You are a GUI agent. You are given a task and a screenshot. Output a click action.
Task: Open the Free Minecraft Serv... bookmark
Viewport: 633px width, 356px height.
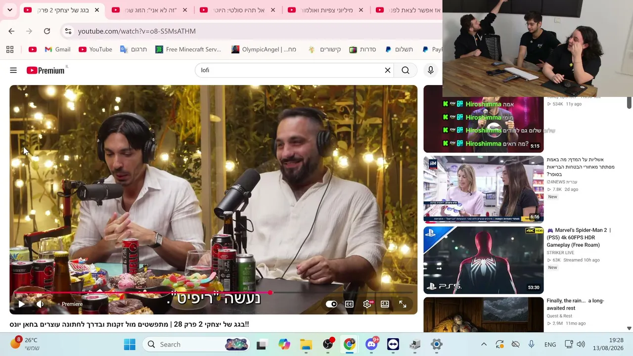[x=188, y=49]
